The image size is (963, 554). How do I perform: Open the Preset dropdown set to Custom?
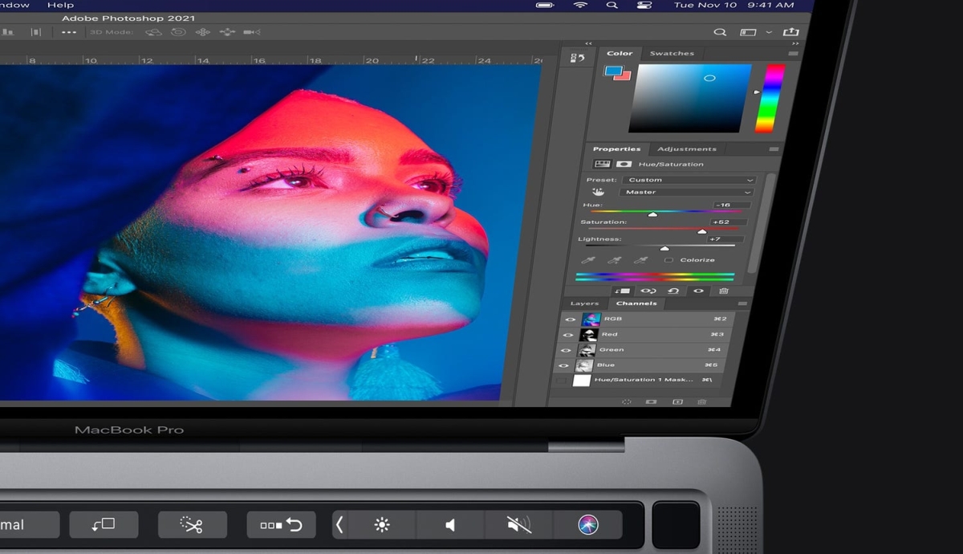click(x=691, y=180)
